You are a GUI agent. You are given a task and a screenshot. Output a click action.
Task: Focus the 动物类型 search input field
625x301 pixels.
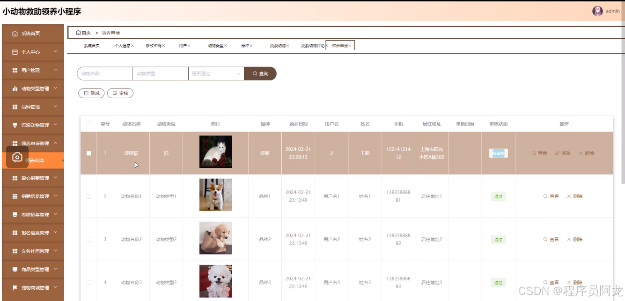pyautogui.click(x=161, y=73)
